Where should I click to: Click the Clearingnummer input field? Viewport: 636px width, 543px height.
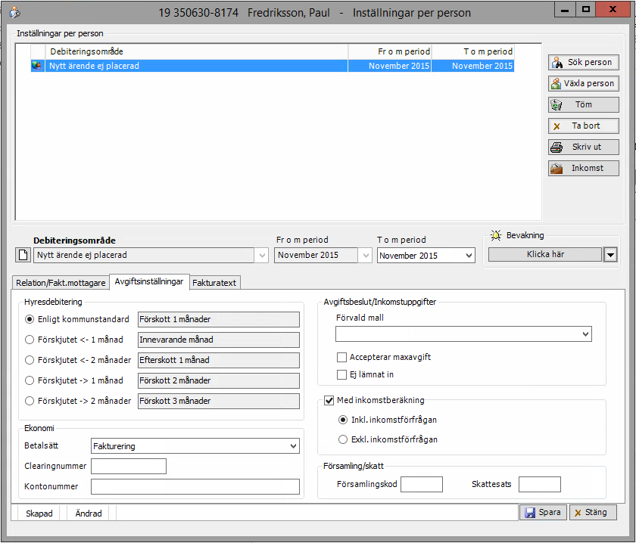pyautogui.click(x=129, y=466)
